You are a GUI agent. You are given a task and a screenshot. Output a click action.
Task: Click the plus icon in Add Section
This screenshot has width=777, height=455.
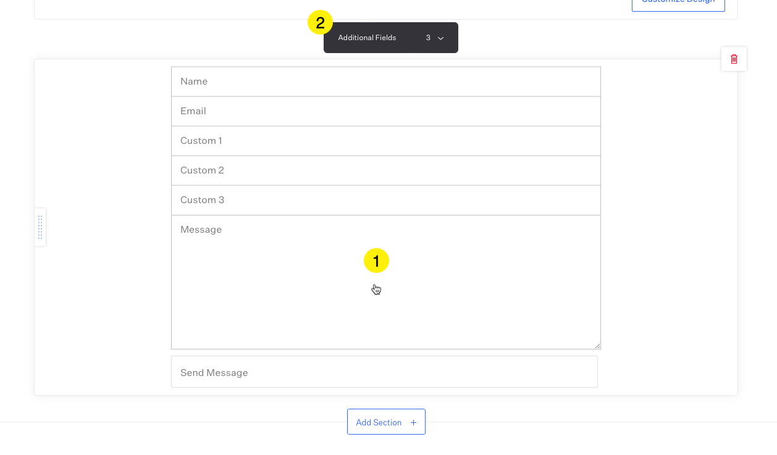(414, 422)
